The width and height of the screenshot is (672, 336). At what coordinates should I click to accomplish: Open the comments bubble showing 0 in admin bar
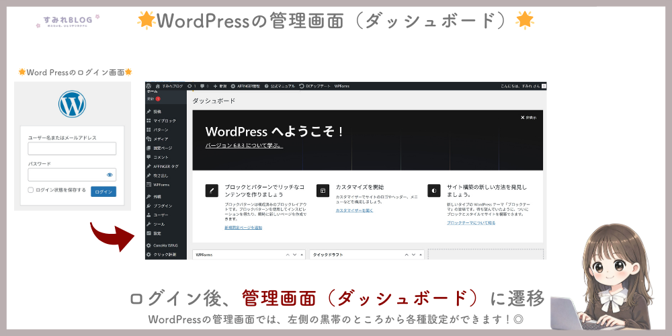coord(204,86)
